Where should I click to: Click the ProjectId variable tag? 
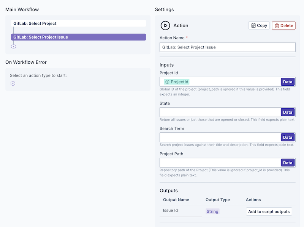click(179, 82)
